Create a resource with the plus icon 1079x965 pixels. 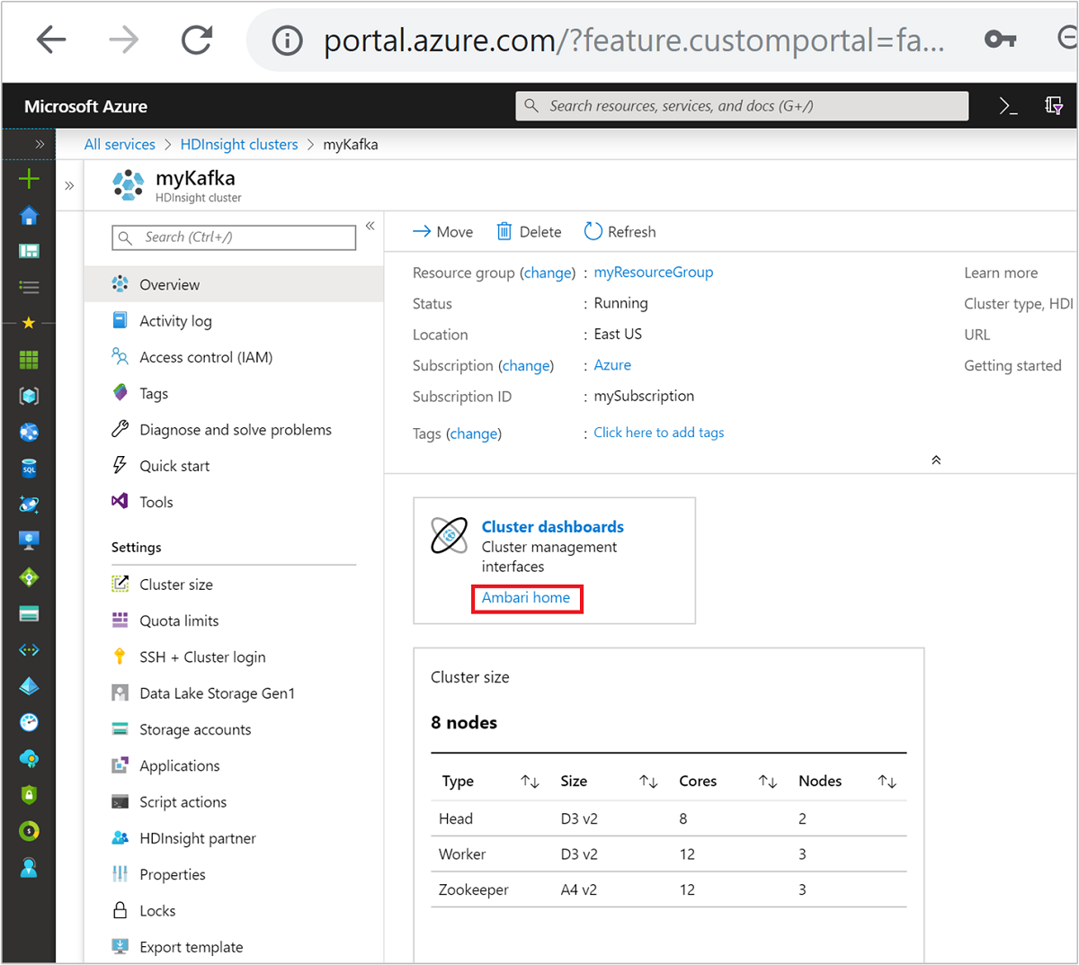[29, 179]
